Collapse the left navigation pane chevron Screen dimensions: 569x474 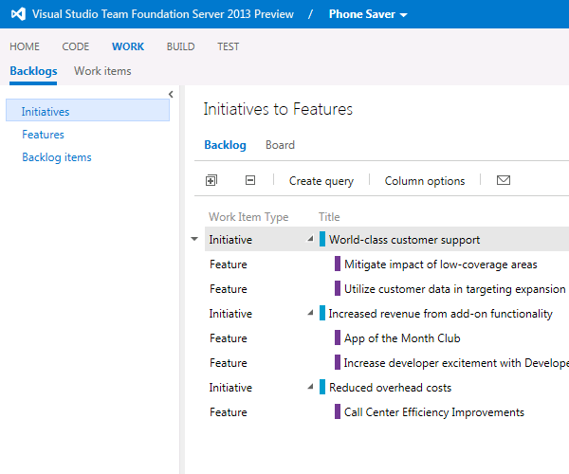(171, 94)
